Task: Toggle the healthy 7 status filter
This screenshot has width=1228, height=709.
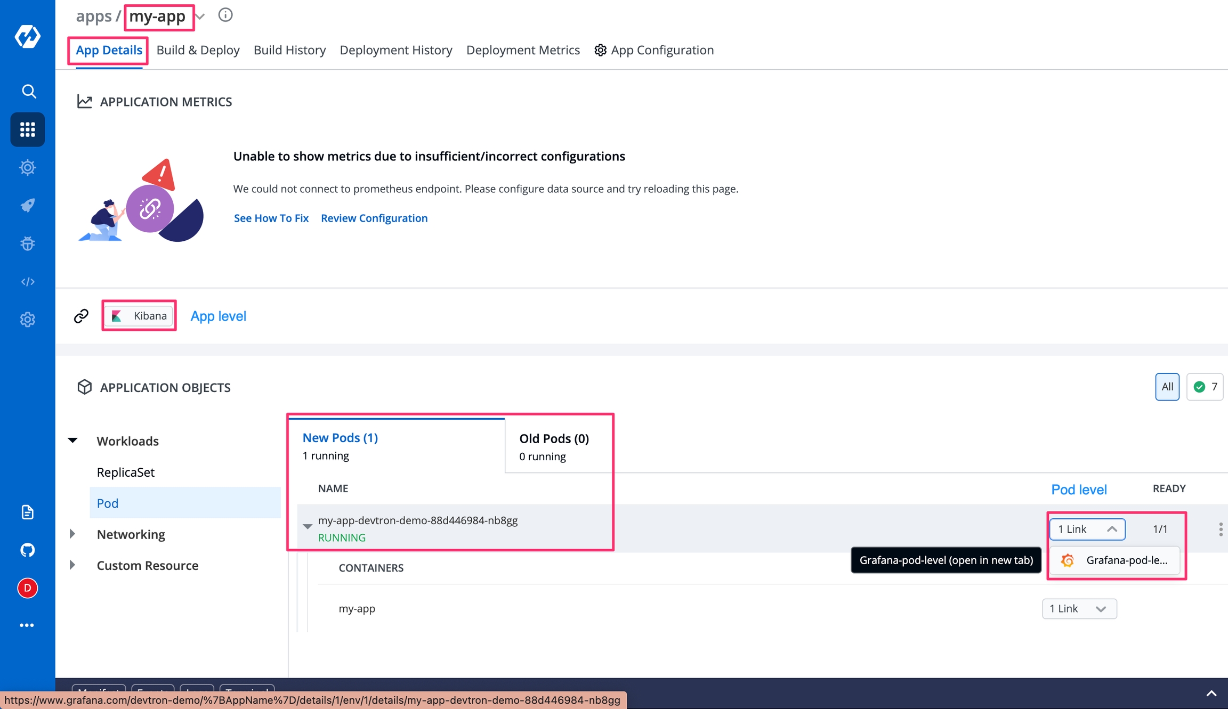Action: (x=1205, y=387)
